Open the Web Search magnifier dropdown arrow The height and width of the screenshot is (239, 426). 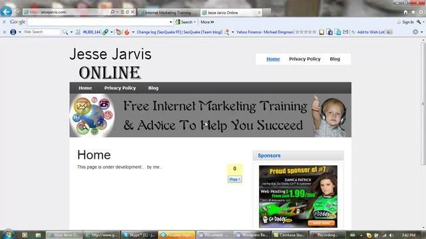[x=71, y=32]
